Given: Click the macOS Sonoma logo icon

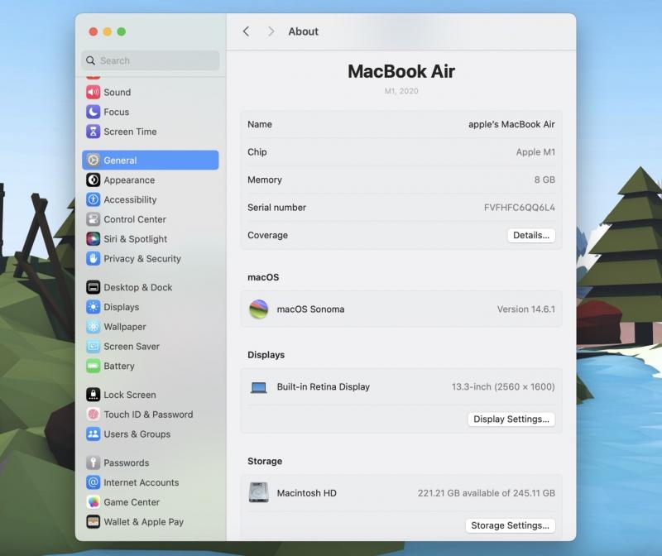Looking at the screenshot, I should [259, 309].
